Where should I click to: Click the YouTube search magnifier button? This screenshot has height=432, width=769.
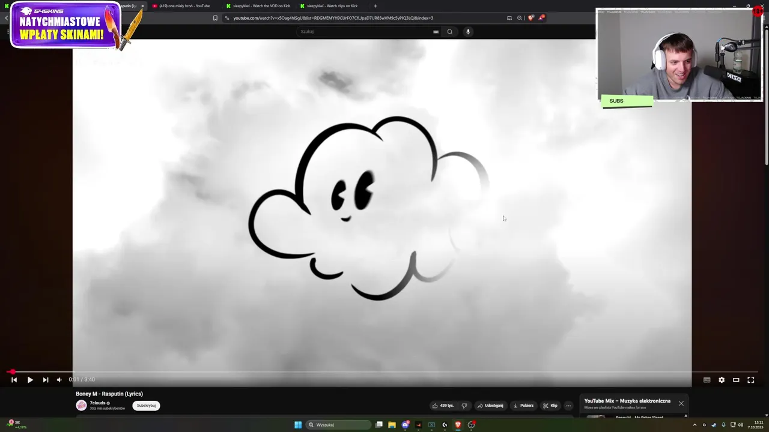point(449,32)
